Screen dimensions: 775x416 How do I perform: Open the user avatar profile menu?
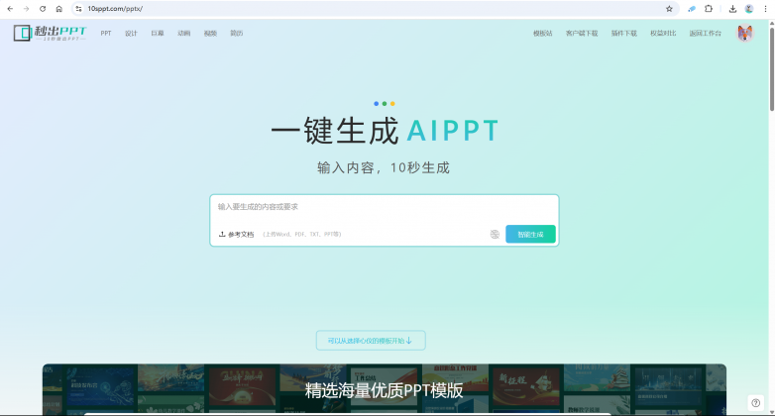pos(745,33)
